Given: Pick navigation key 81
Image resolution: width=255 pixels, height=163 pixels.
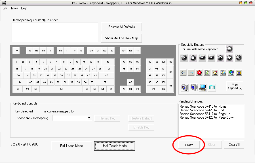Looking at the screenshot, I should (130, 69).
